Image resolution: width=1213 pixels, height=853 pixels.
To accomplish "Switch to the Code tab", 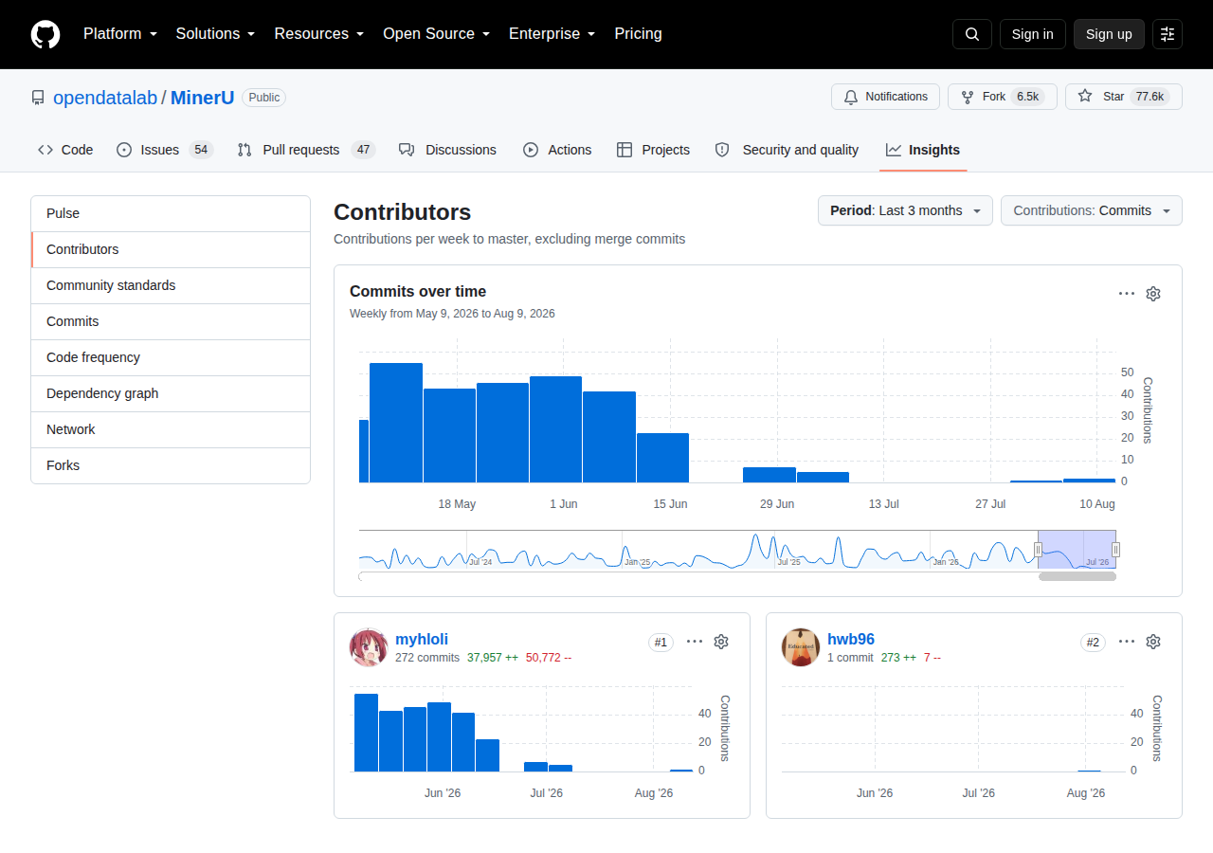I will point(65,150).
